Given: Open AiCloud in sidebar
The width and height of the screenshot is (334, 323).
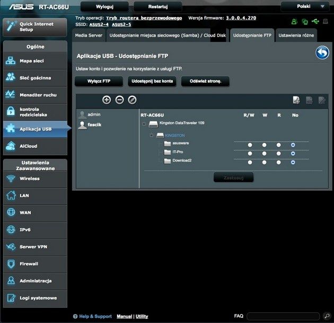Looking at the screenshot, I should pyautogui.click(x=35, y=146).
